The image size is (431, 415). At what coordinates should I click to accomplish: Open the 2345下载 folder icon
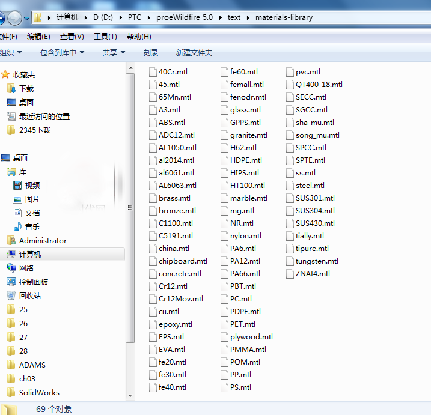(11, 130)
